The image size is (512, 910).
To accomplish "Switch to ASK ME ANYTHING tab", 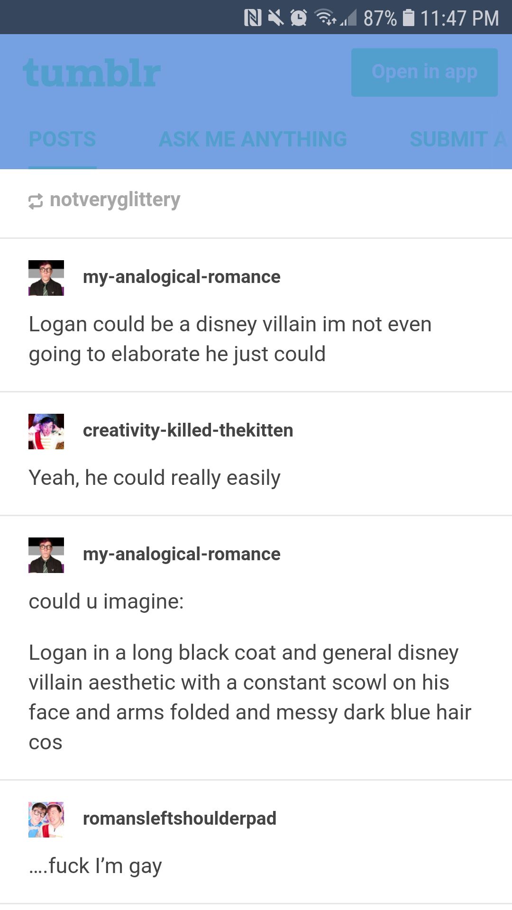I will (253, 139).
